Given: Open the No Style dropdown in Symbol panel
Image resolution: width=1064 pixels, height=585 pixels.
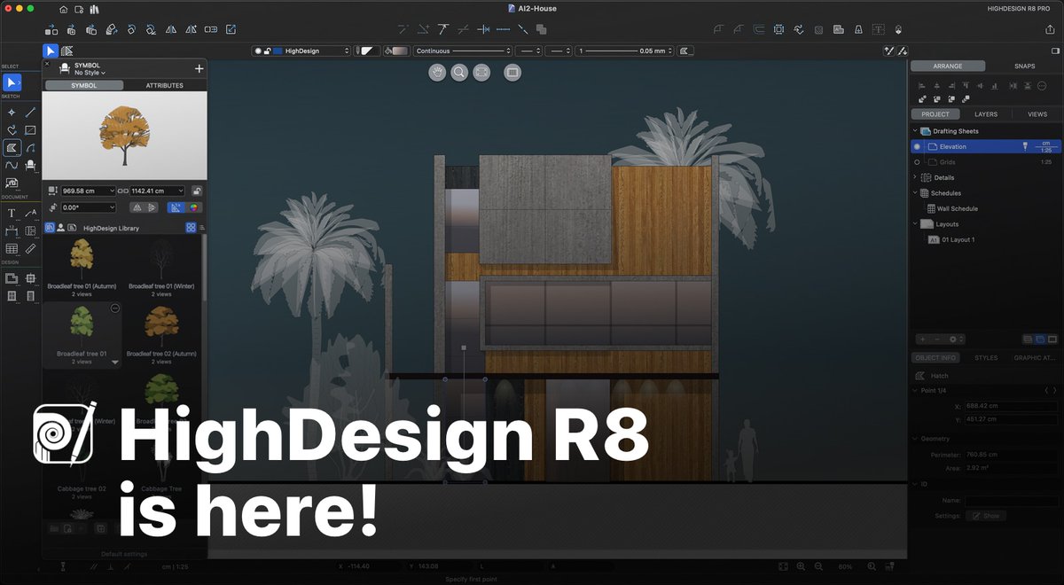Looking at the screenshot, I should coord(90,73).
